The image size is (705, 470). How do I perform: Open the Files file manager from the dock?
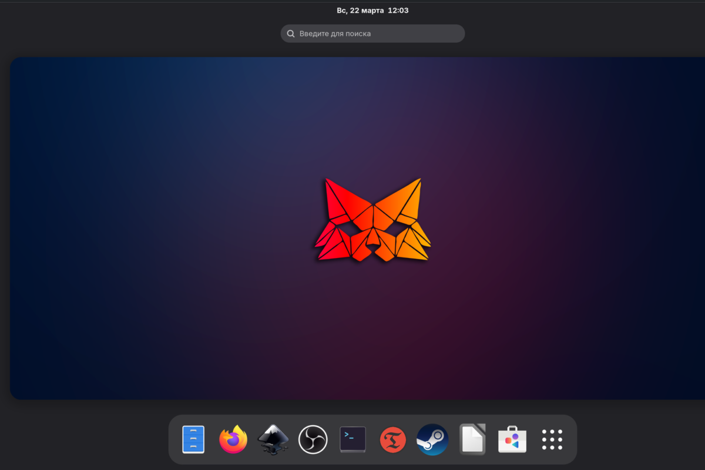[193, 439]
